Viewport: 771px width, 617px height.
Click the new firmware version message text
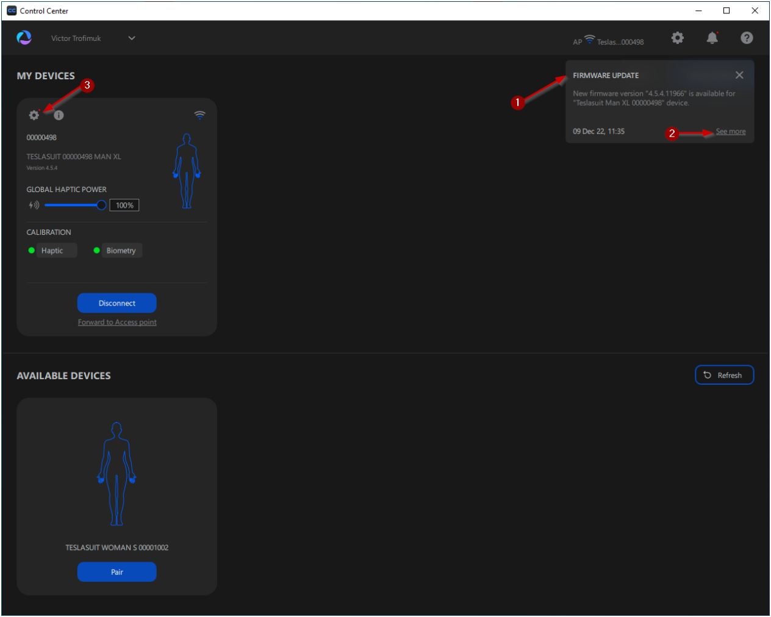(654, 98)
